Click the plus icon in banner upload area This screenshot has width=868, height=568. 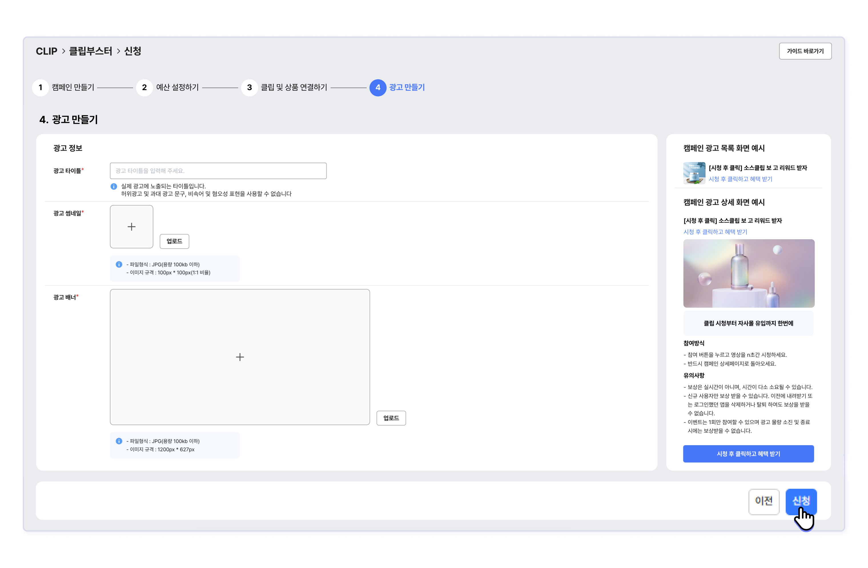coord(240,357)
